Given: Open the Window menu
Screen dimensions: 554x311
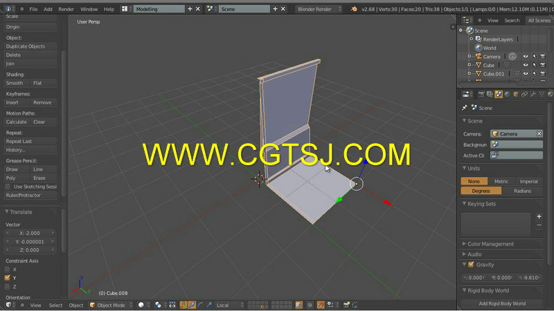Looking at the screenshot, I should [89, 9].
